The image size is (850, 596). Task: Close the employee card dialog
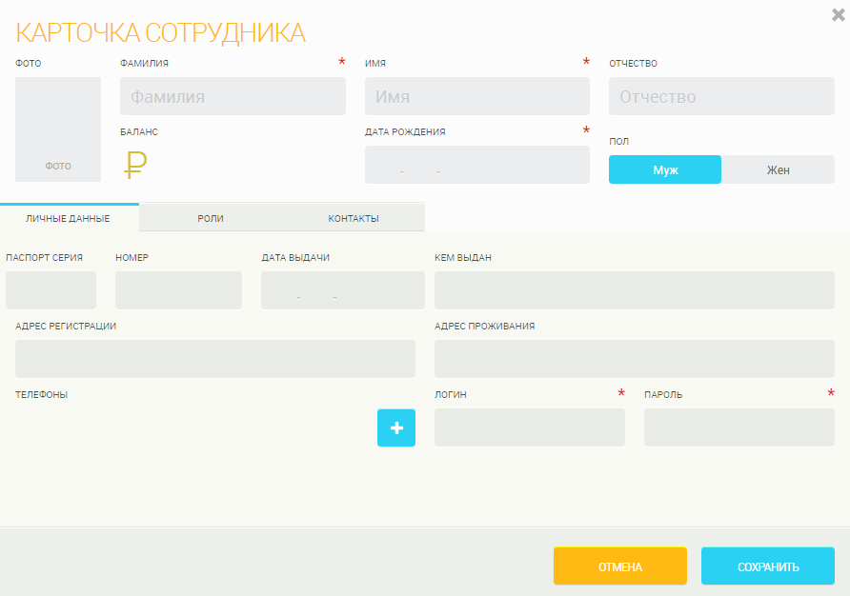(838, 14)
